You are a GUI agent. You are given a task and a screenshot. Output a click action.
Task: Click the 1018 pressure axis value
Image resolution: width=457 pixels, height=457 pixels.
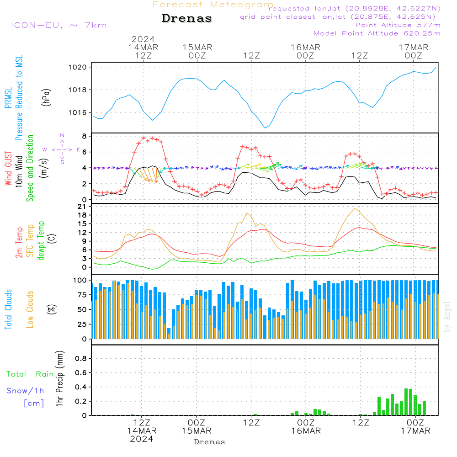(x=78, y=90)
